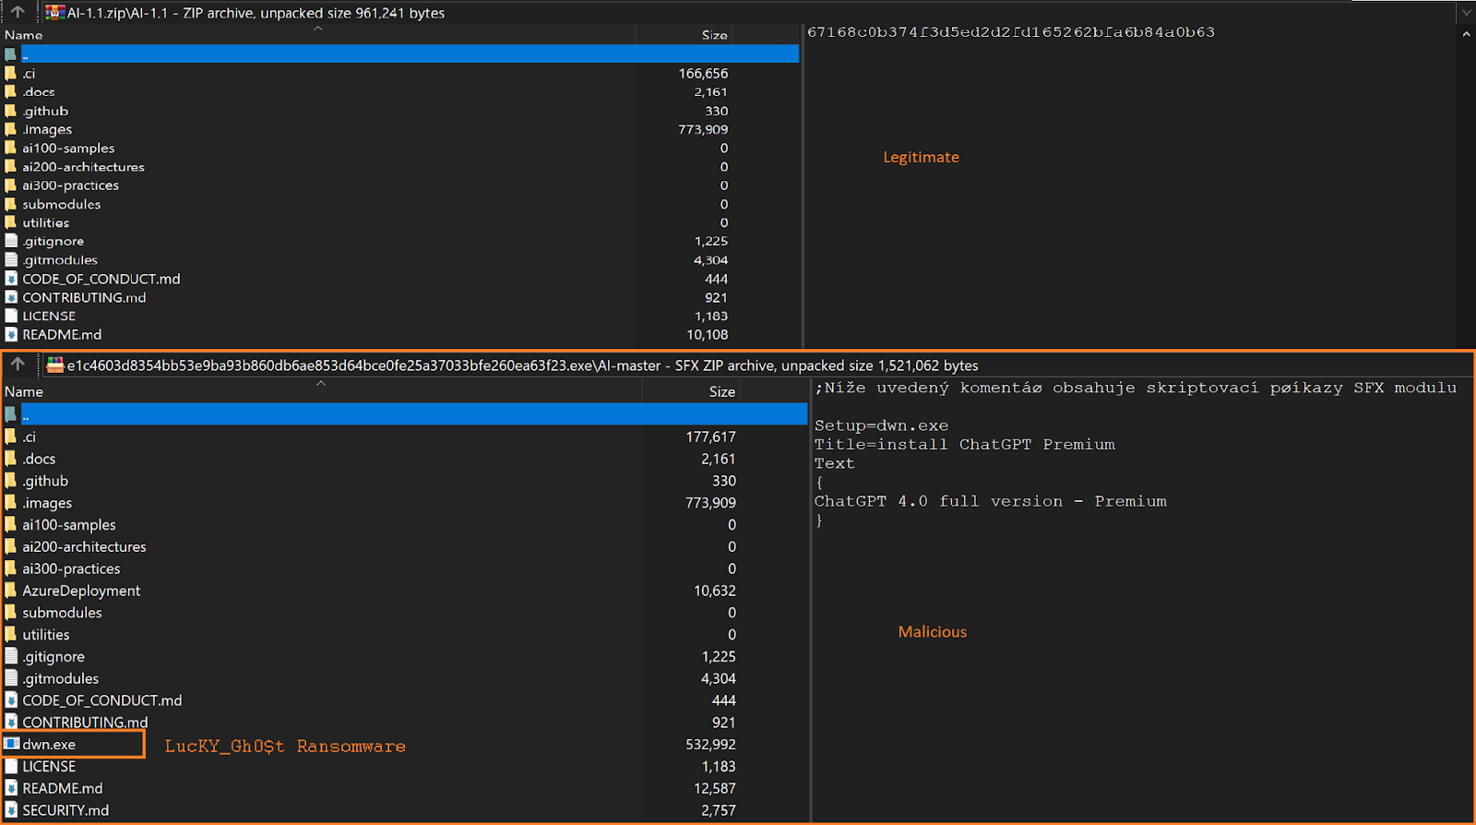Sort the top pane by the Size column header
Image resolution: width=1476 pixels, height=825 pixels.
click(x=714, y=35)
